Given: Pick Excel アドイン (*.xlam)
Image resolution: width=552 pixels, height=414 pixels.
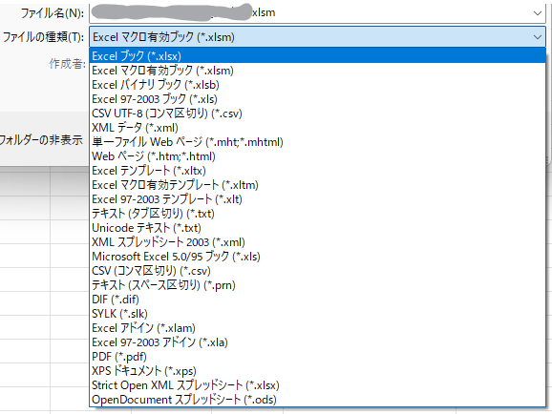Looking at the screenshot, I should pos(317,328).
